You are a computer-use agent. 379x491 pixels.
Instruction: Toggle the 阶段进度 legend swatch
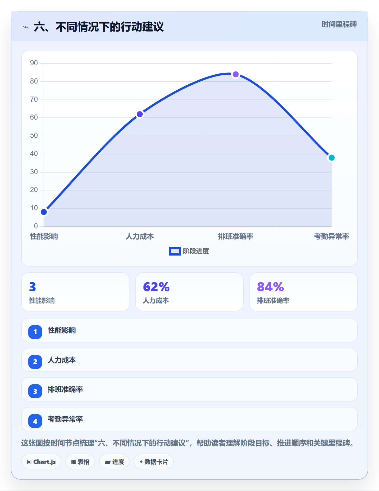coord(175,251)
